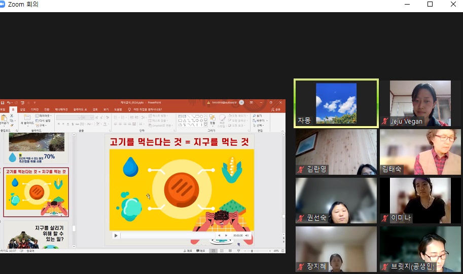463x274 pixels.
Task: Open the Animations (애니메이션) tab
Action: 61,109
